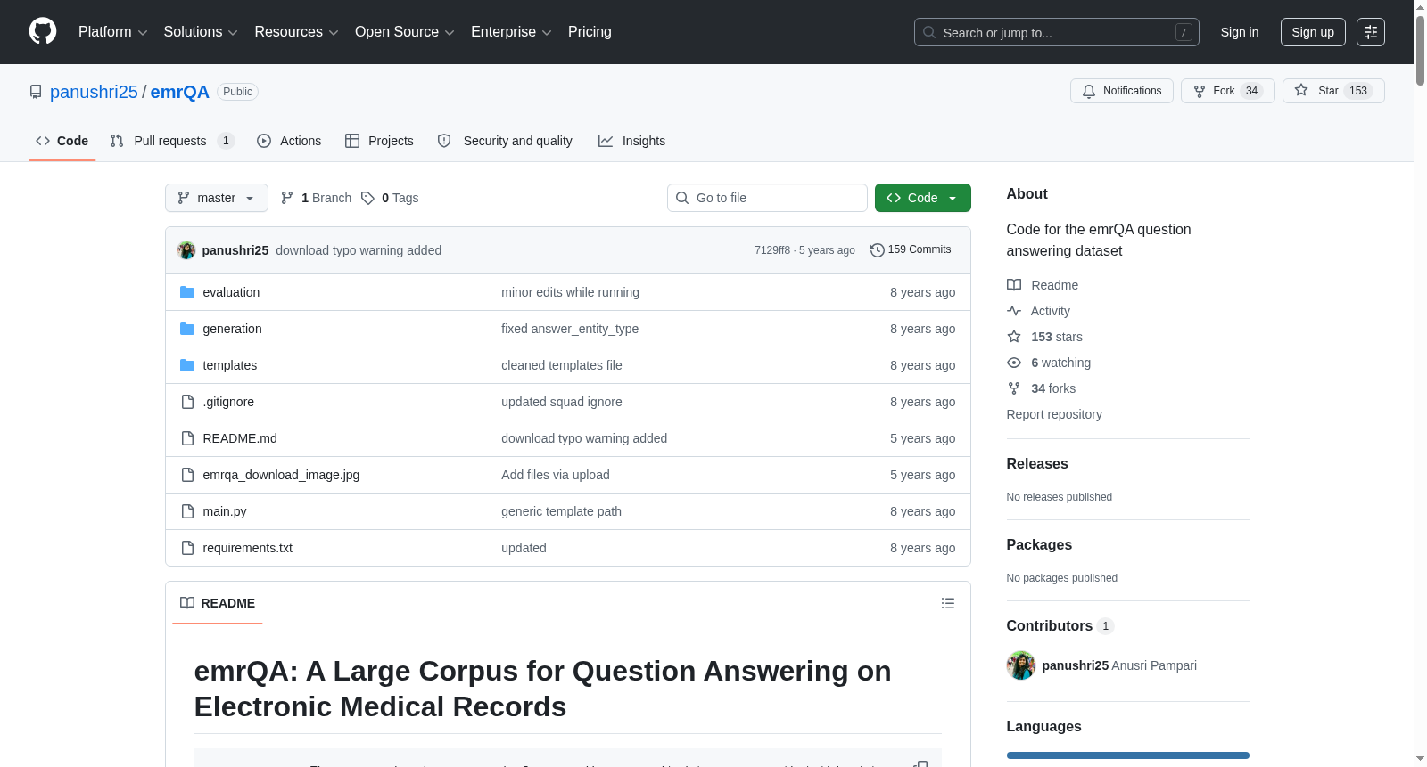Click the Sign in link
This screenshot has width=1427, height=767.
[x=1240, y=32]
